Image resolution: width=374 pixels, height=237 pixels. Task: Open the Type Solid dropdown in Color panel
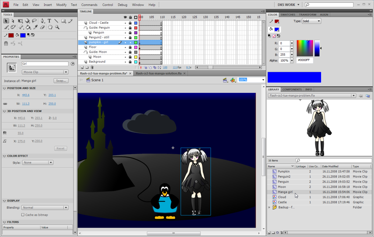pos(311,21)
